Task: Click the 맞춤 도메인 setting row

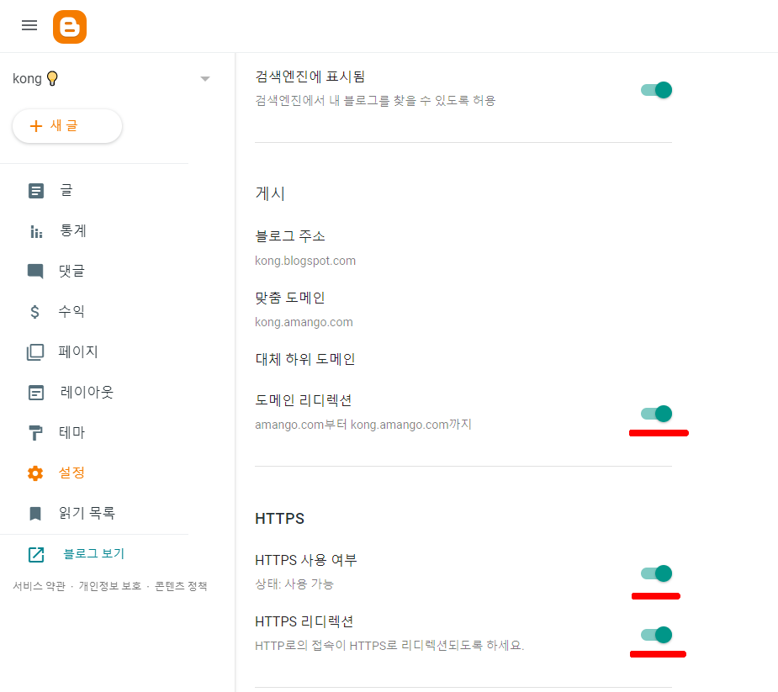Action: click(463, 309)
